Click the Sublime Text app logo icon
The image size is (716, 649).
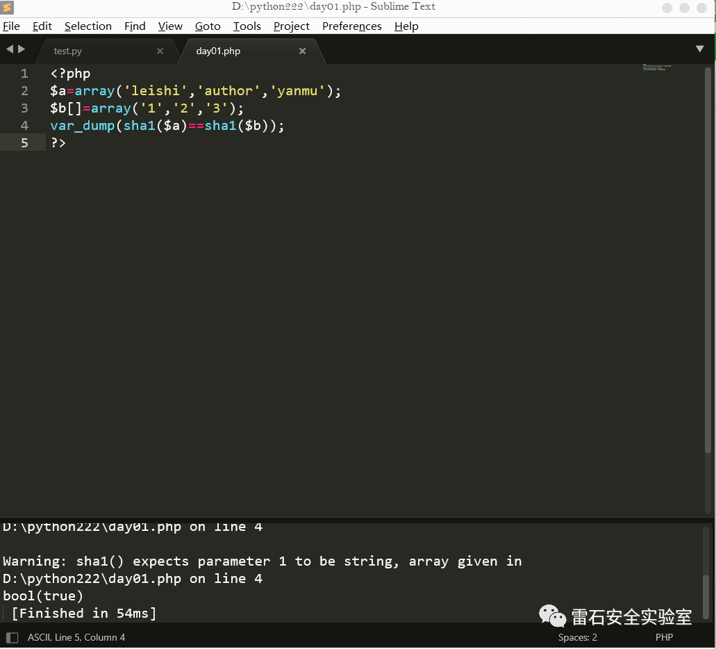[8, 8]
